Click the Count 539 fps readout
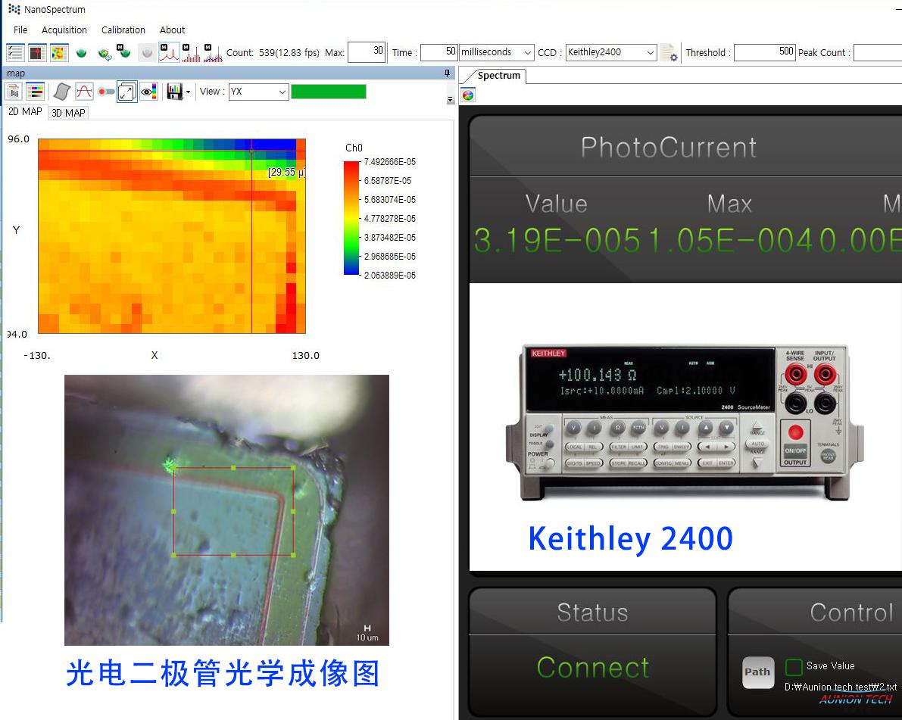Screen dimensions: 902x720 (273, 52)
